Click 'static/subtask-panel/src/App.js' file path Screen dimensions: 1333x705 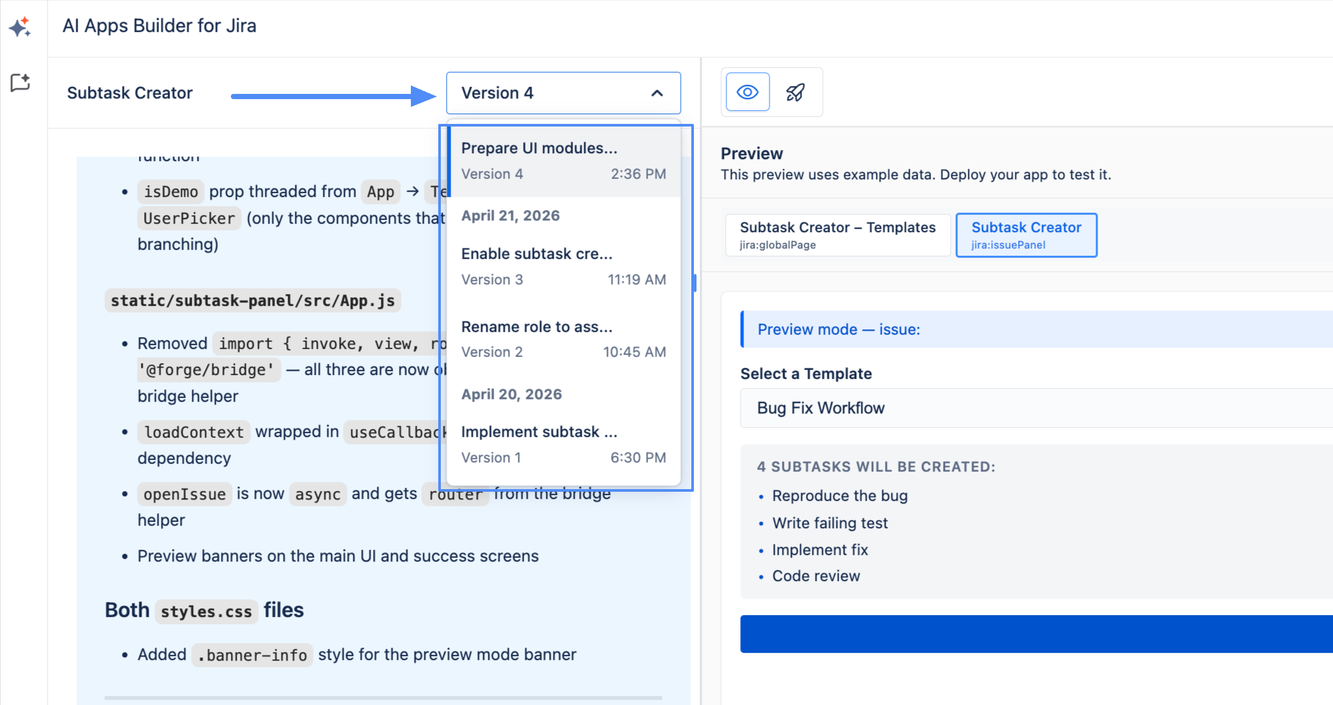(x=252, y=301)
